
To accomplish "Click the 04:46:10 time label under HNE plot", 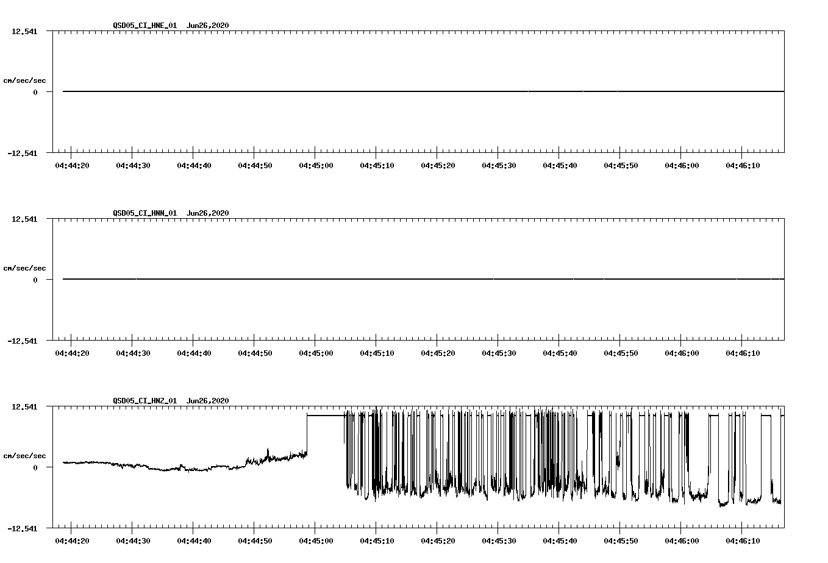I will click(743, 166).
